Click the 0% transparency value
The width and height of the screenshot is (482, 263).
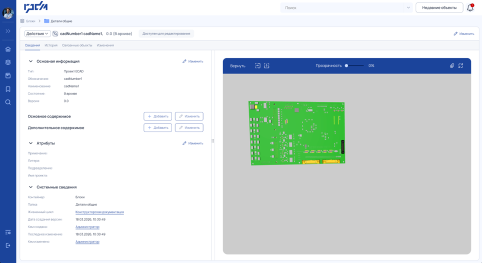pyautogui.click(x=371, y=66)
